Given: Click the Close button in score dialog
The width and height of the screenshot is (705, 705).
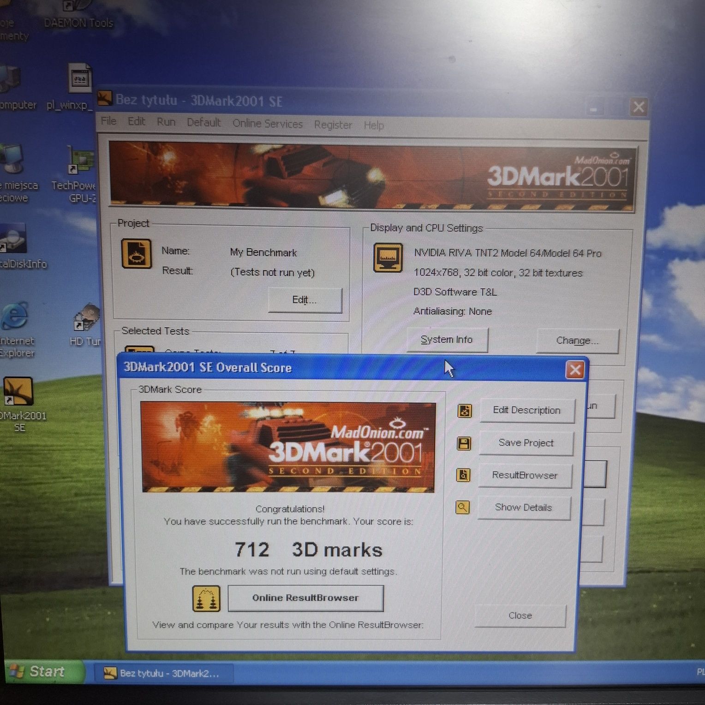Looking at the screenshot, I should point(520,615).
